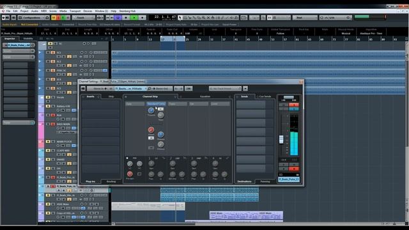
Task: Toggle the purple Cycle button
Action: (x=118, y=17)
